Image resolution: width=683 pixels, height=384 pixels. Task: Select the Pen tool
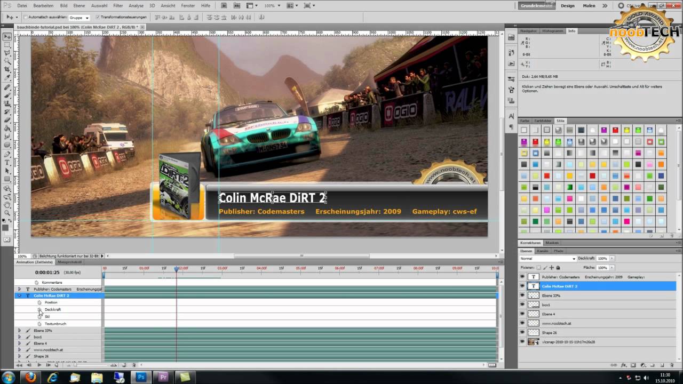coord(8,154)
